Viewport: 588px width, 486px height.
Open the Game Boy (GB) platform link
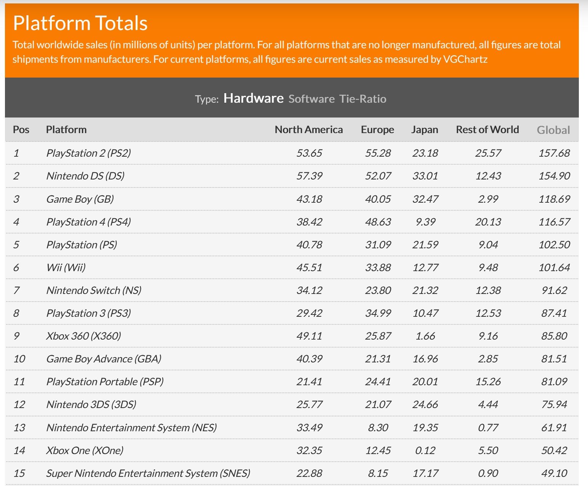click(80, 199)
